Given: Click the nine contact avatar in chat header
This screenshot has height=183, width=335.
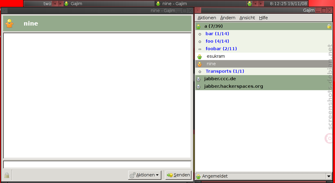Looking at the screenshot, I should [x=9, y=23].
